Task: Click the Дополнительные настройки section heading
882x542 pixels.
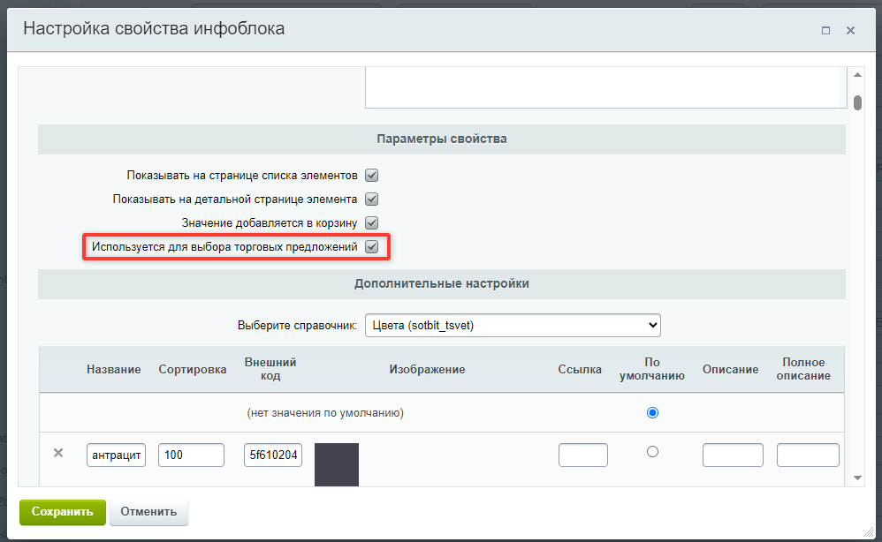Action: [442, 283]
